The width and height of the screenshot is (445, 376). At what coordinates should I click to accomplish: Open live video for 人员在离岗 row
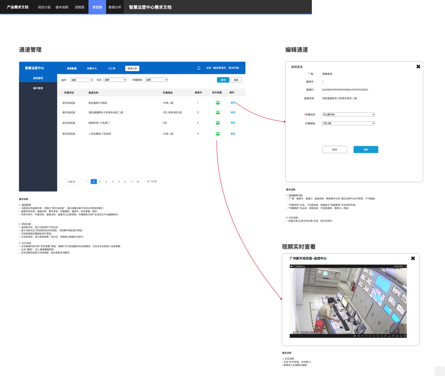[217, 134]
